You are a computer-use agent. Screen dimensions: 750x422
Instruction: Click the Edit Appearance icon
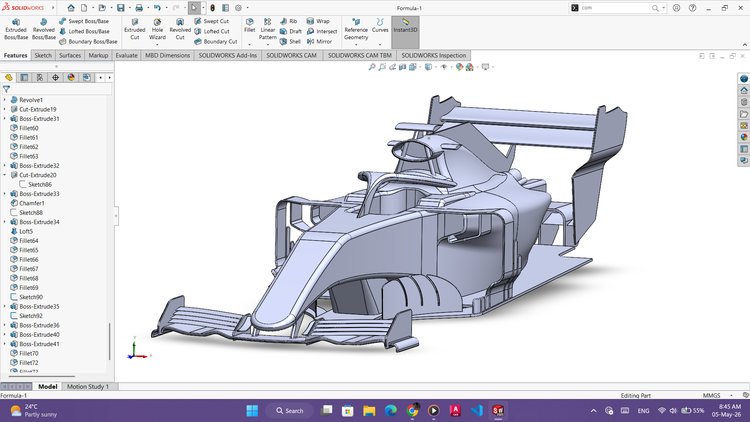coord(459,67)
